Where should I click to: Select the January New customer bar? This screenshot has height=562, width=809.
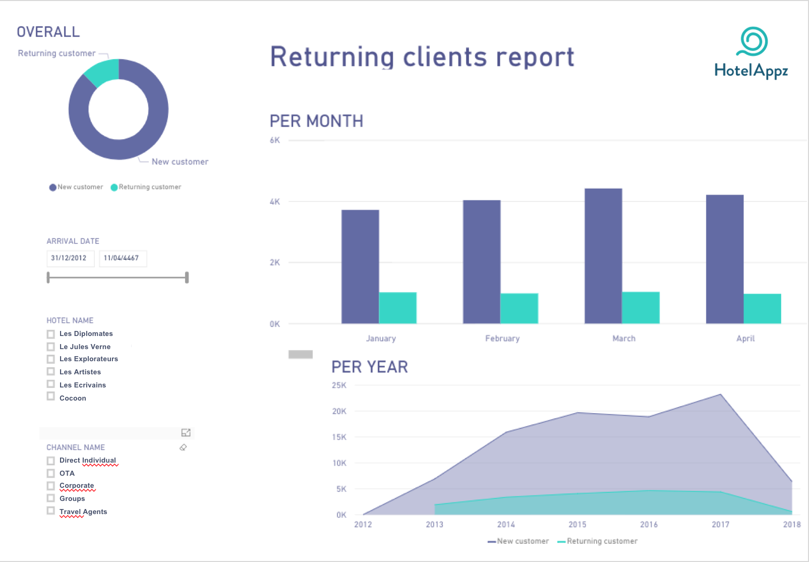point(360,267)
